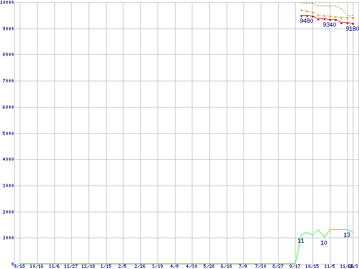The image size is (359, 269).
Task: Click the 9/18 date on x-axis
Action: 19,266
